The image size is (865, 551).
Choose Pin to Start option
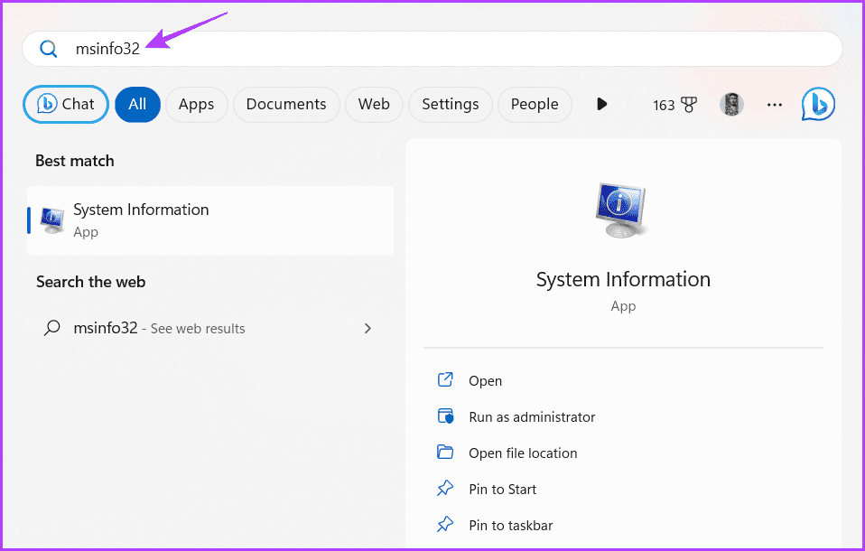click(x=503, y=490)
